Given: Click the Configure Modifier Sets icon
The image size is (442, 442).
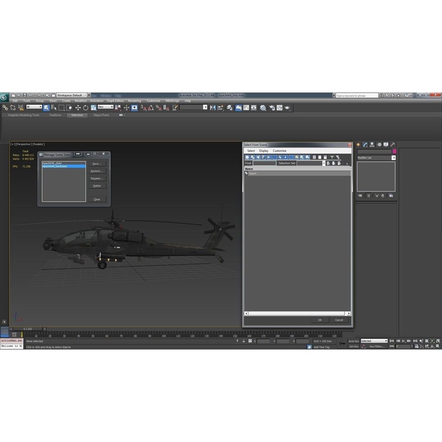Looking at the screenshot, I should 391,196.
